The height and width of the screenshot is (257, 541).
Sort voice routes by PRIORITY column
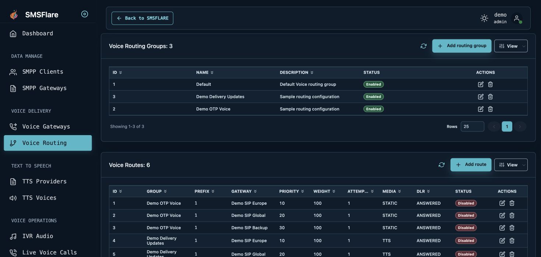pyautogui.click(x=291, y=191)
